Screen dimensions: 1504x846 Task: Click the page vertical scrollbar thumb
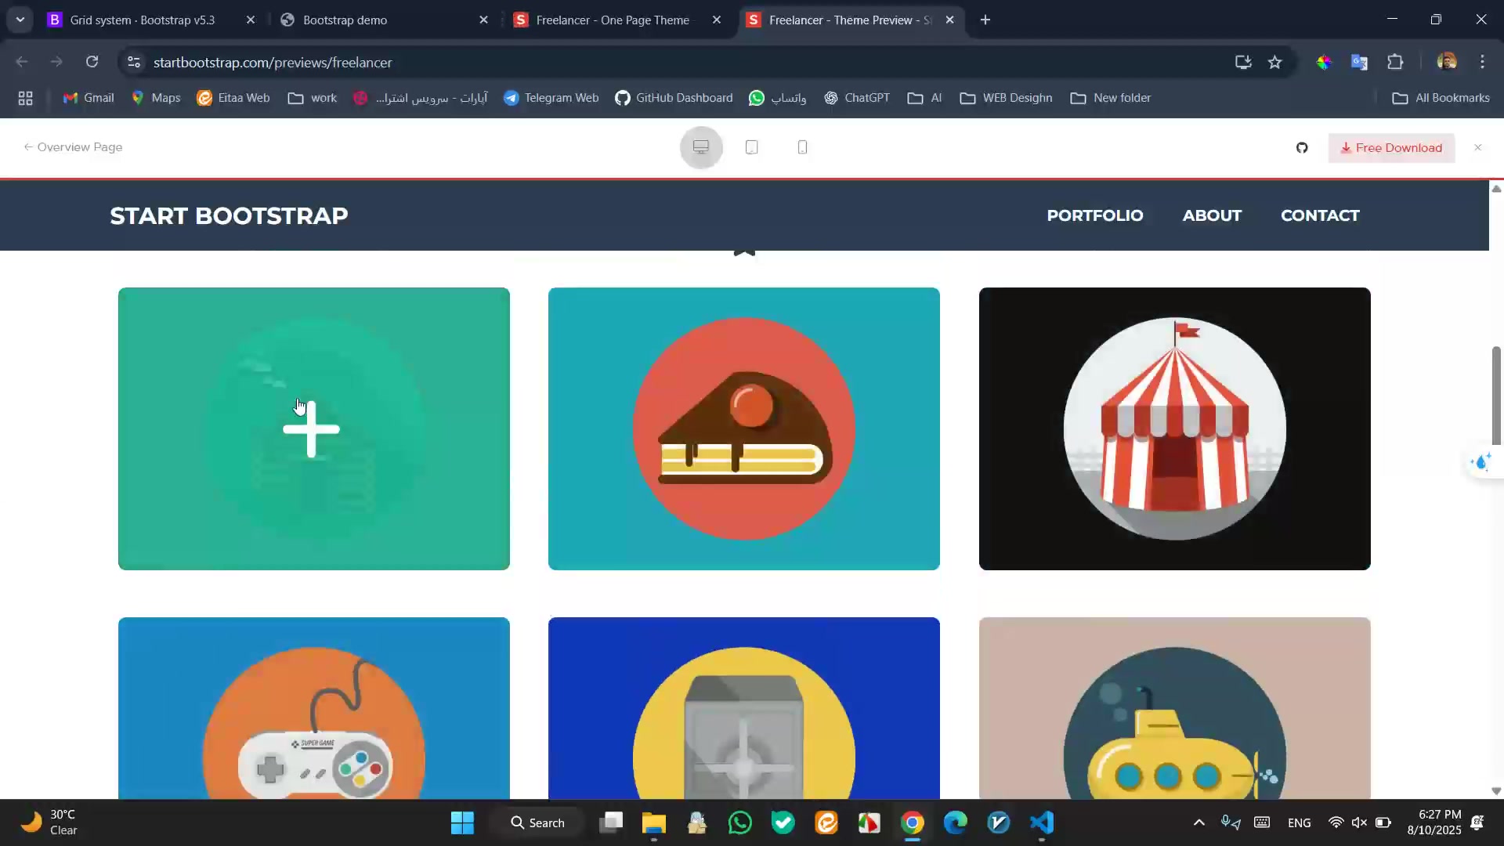(x=1495, y=396)
